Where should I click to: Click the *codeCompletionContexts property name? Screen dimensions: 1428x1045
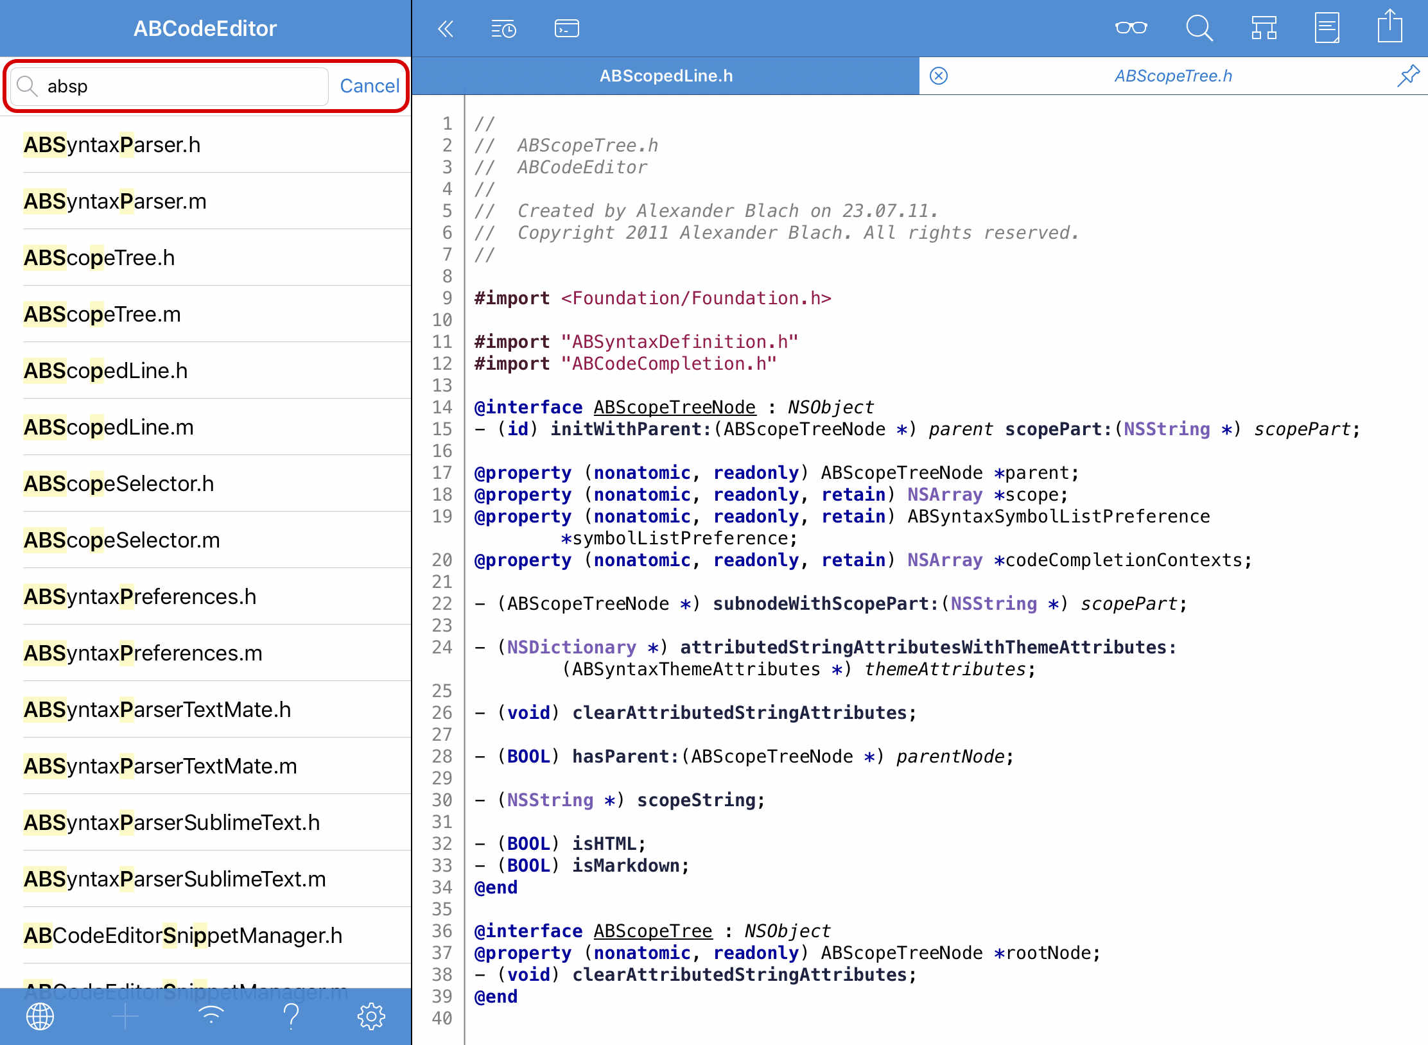point(1117,560)
